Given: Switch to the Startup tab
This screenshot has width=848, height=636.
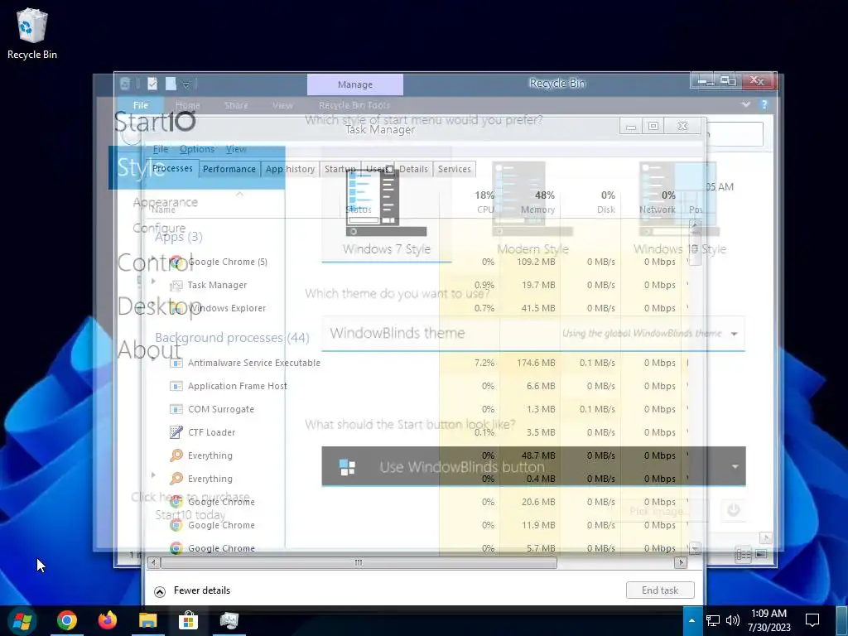Looking at the screenshot, I should (340, 169).
